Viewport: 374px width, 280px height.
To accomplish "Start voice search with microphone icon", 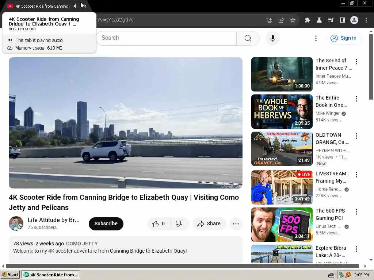I will coord(273,38).
